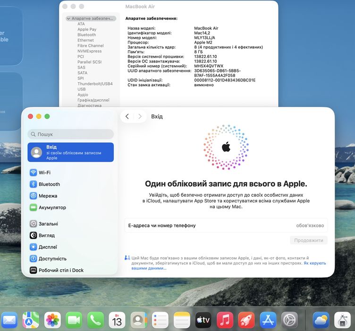Open Мережа network settings
The width and height of the screenshot is (355, 331).
[71, 196]
